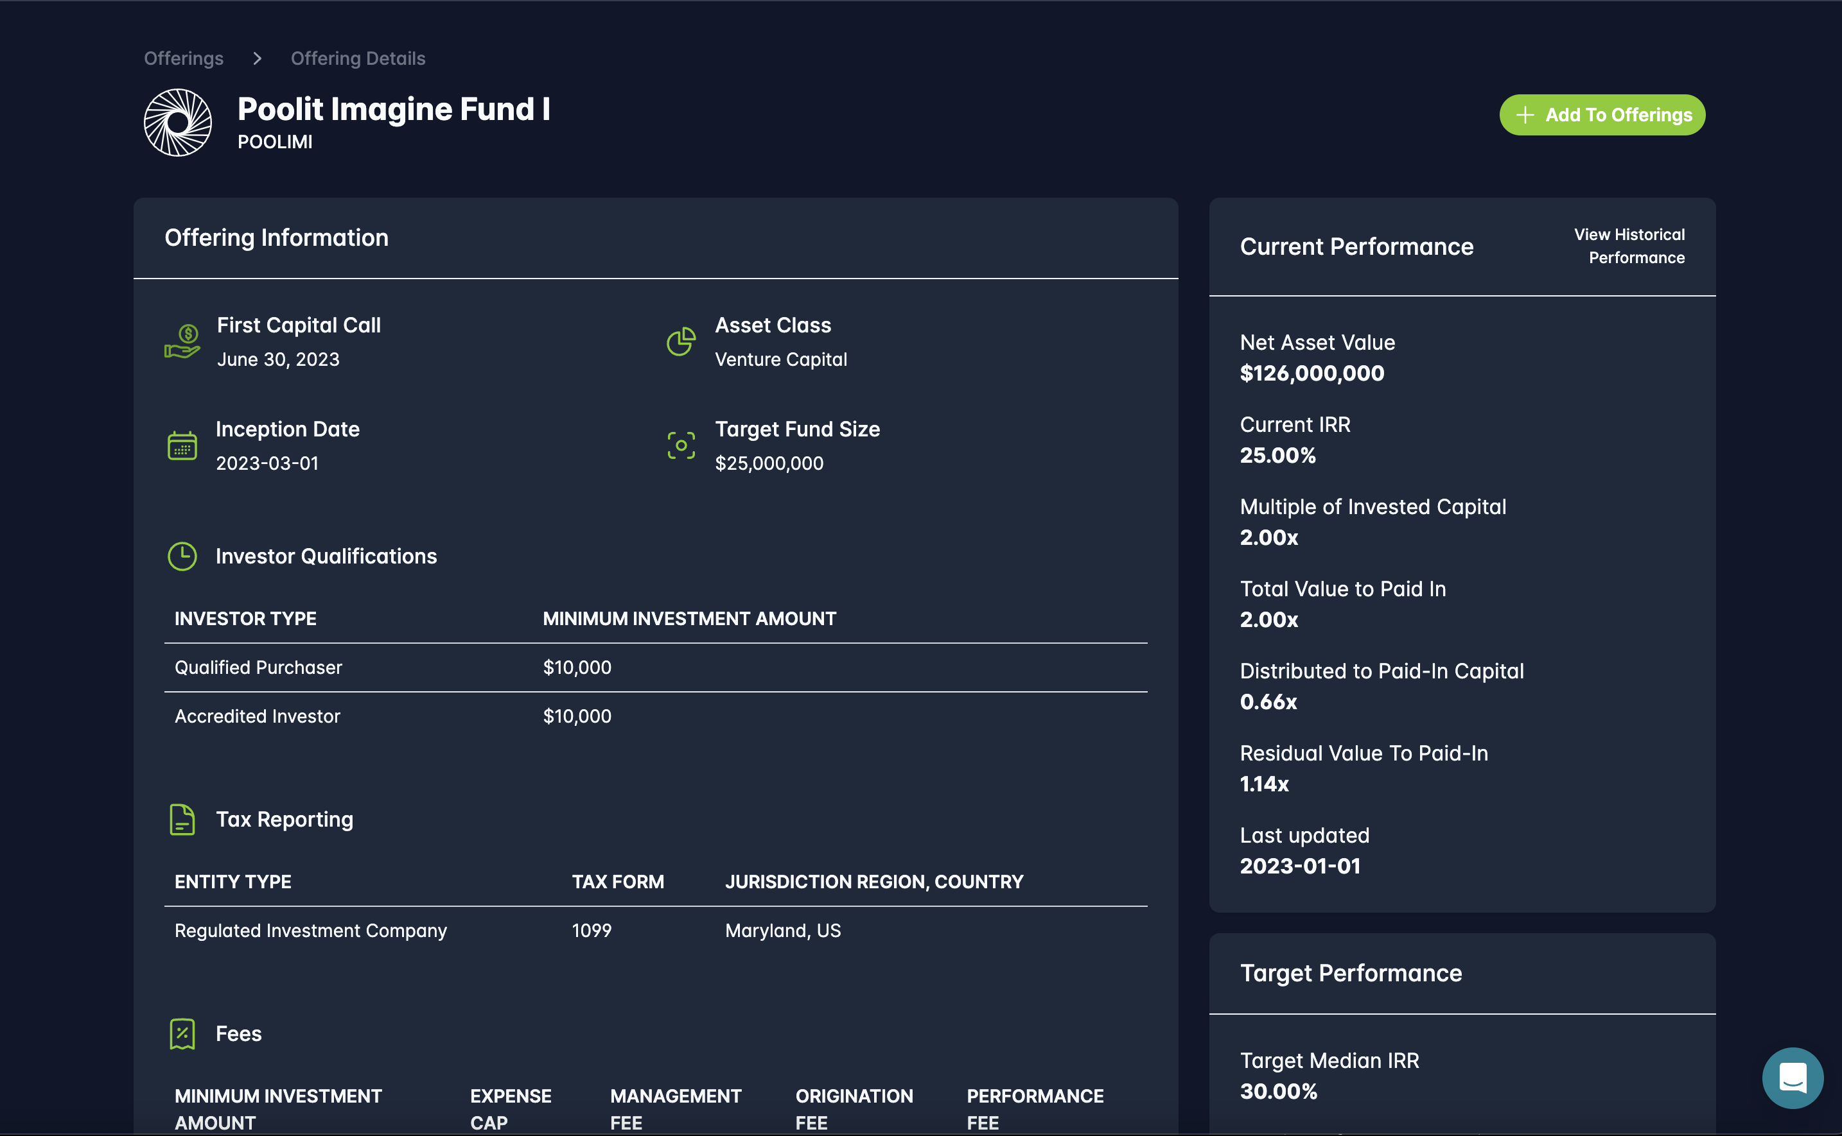Click the Asset Class pie chart icon
This screenshot has width=1842, height=1136.
[681, 342]
